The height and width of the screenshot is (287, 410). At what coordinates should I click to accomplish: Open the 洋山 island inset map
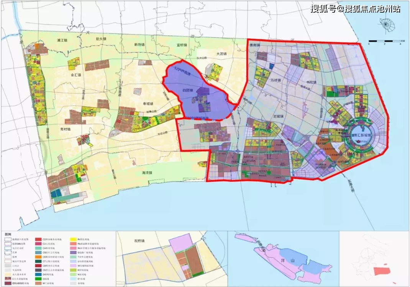(283, 259)
